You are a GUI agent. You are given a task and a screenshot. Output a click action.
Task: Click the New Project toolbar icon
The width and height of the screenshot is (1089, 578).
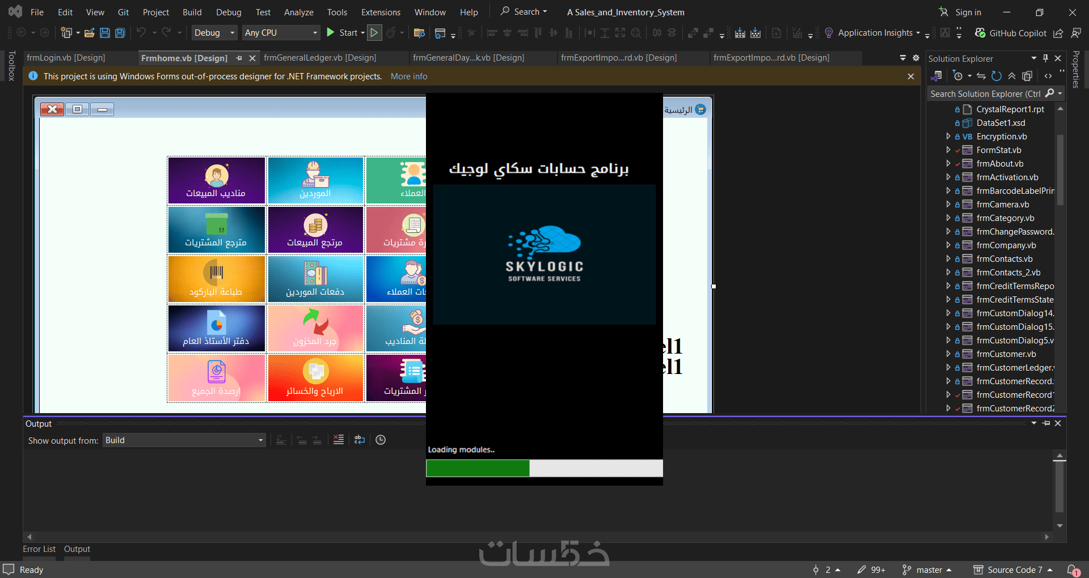pos(67,33)
